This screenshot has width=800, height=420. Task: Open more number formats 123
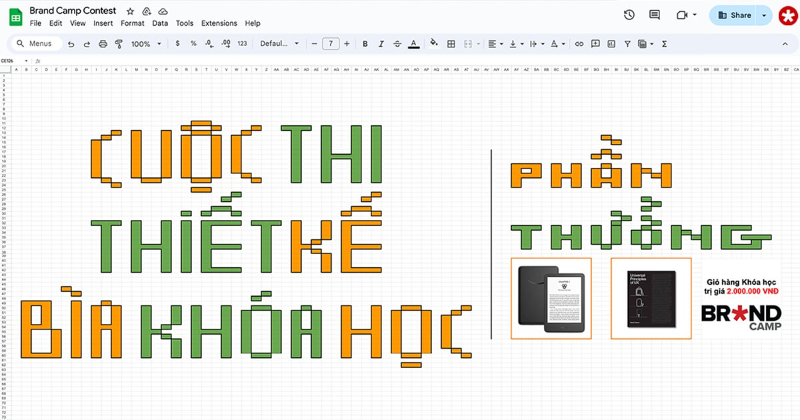pyautogui.click(x=242, y=44)
